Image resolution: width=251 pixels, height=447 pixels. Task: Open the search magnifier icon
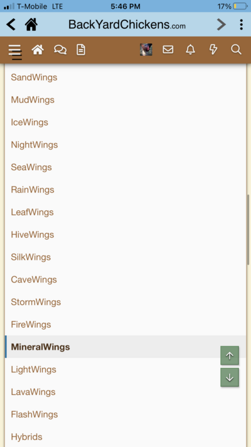pos(236,50)
